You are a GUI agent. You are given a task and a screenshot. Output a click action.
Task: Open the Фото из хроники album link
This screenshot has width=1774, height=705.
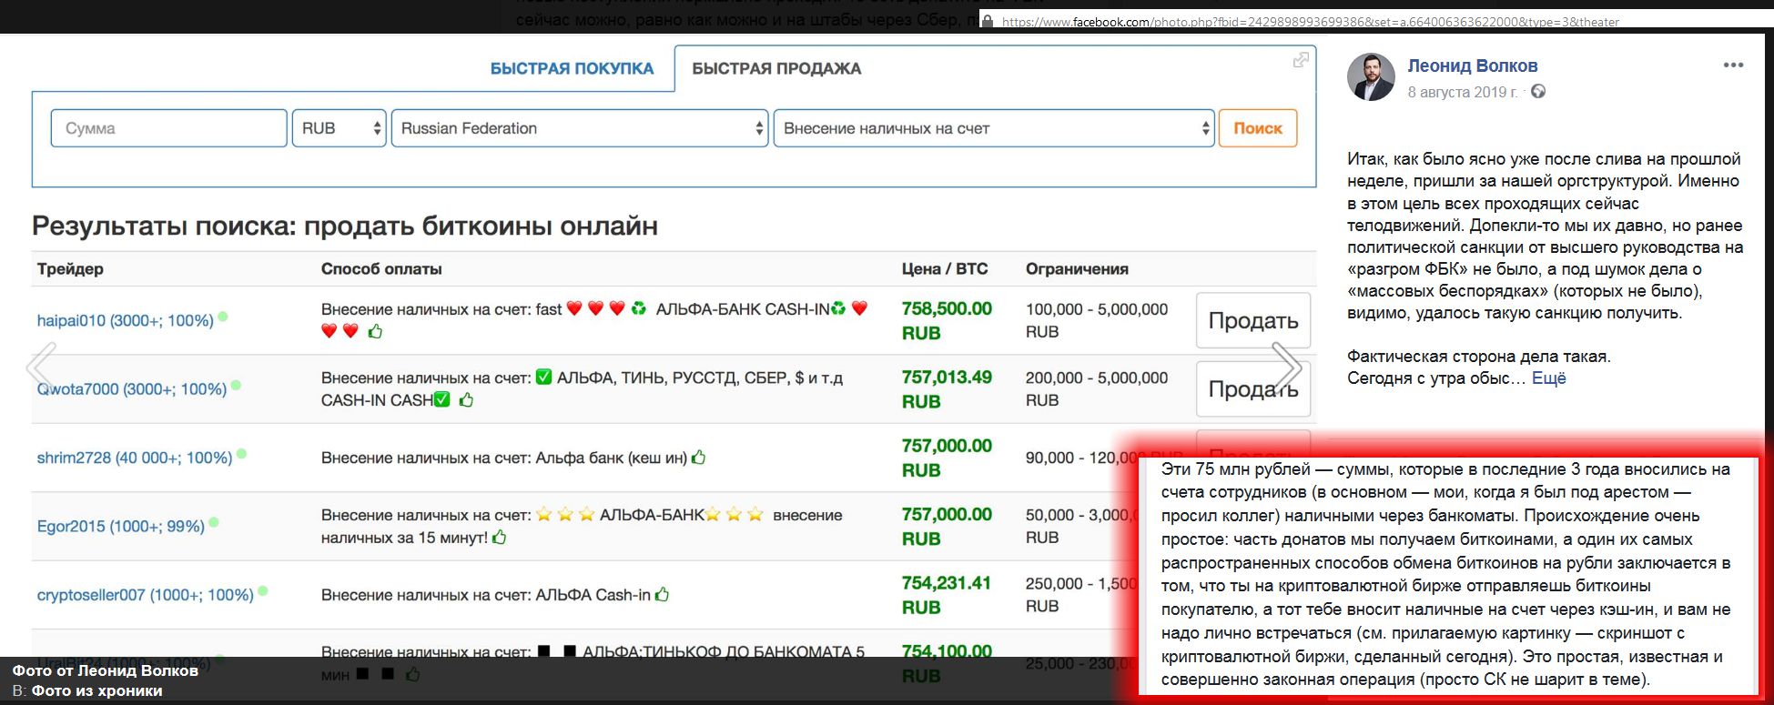coord(97,691)
